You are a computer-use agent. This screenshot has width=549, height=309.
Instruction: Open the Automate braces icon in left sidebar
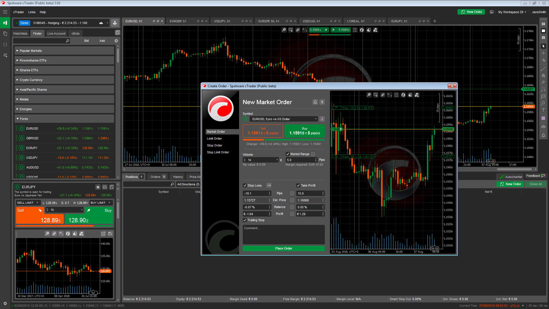5,44
